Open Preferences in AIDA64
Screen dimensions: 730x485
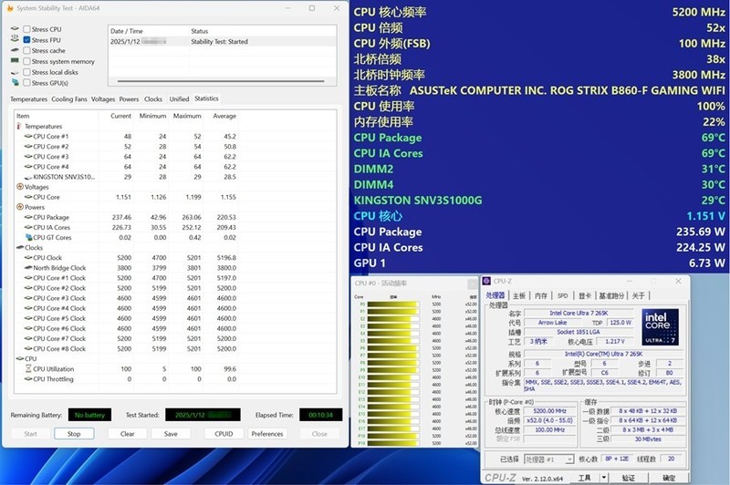[267, 434]
